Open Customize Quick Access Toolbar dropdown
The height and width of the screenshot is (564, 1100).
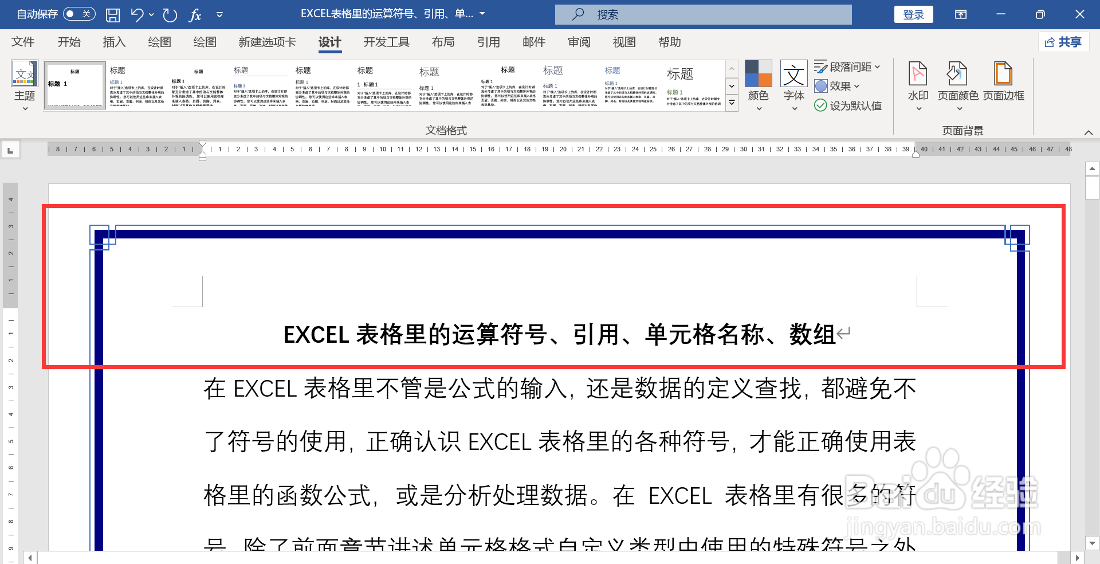click(219, 14)
